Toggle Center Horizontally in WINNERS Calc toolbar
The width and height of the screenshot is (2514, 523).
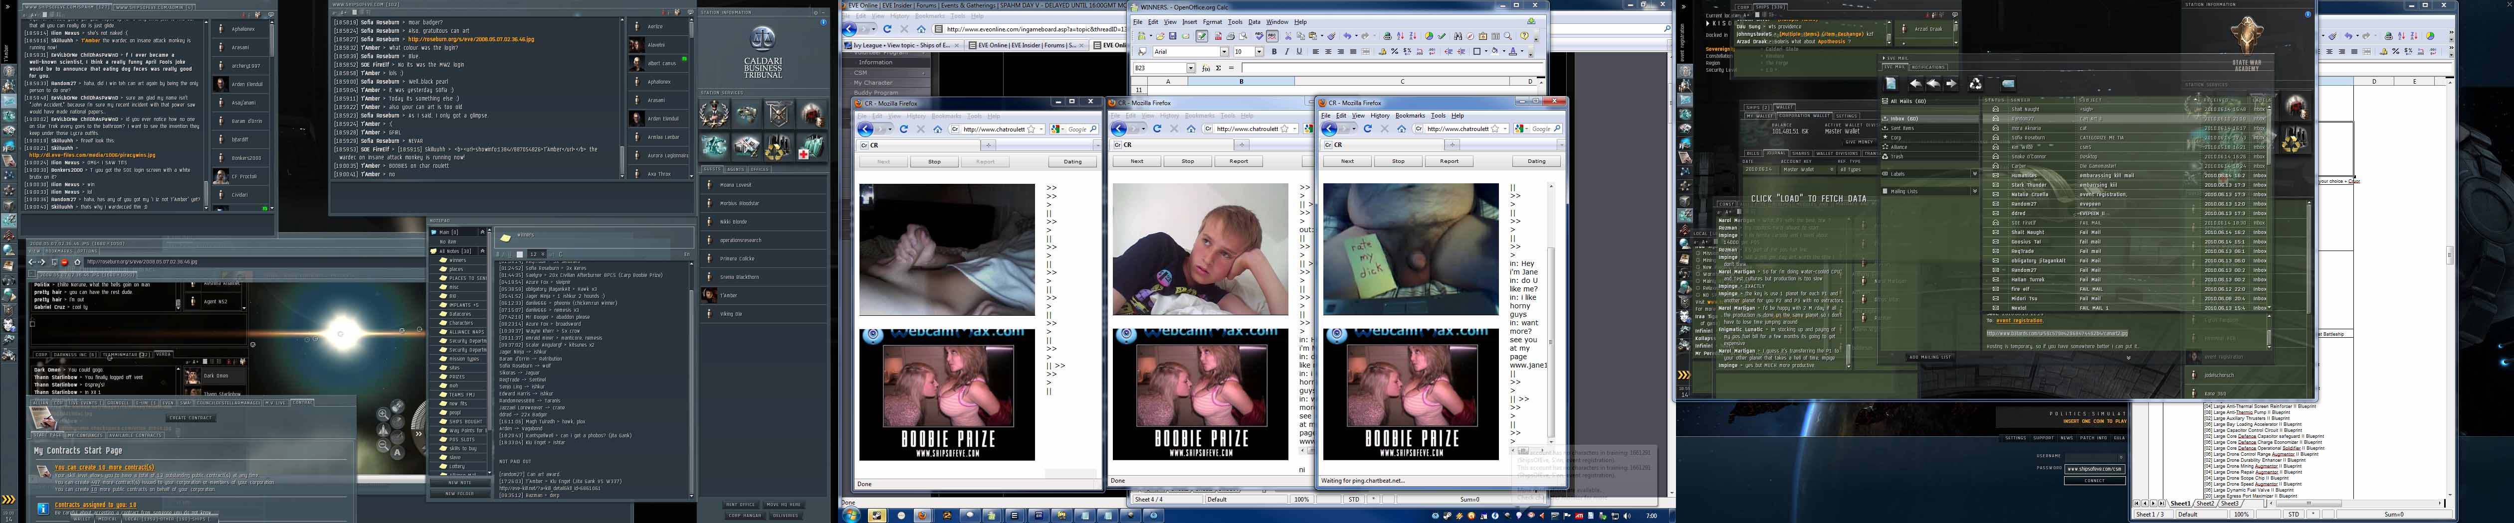pos(1329,53)
